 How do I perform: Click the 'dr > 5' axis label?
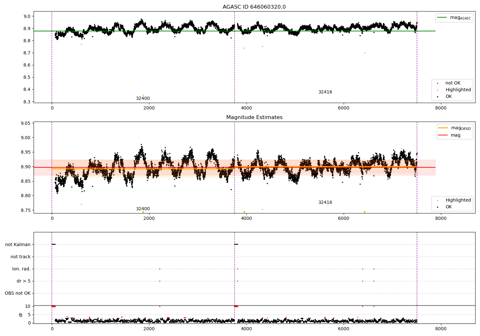pyautogui.click(x=24, y=281)
